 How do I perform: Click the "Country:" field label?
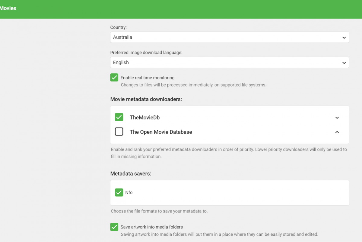[118, 27]
